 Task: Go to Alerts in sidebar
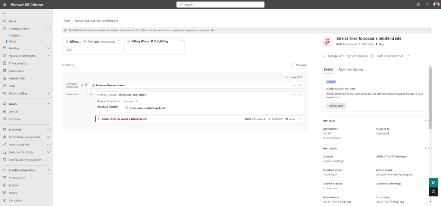click(x=12, y=41)
